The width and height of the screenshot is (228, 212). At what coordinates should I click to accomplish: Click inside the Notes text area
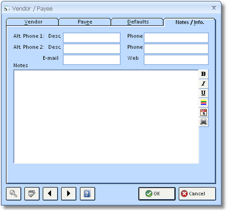[x=106, y=117]
